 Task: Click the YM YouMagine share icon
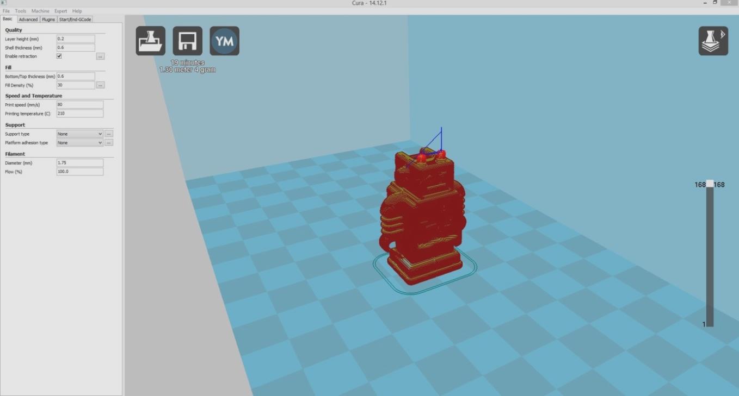[224, 41]
